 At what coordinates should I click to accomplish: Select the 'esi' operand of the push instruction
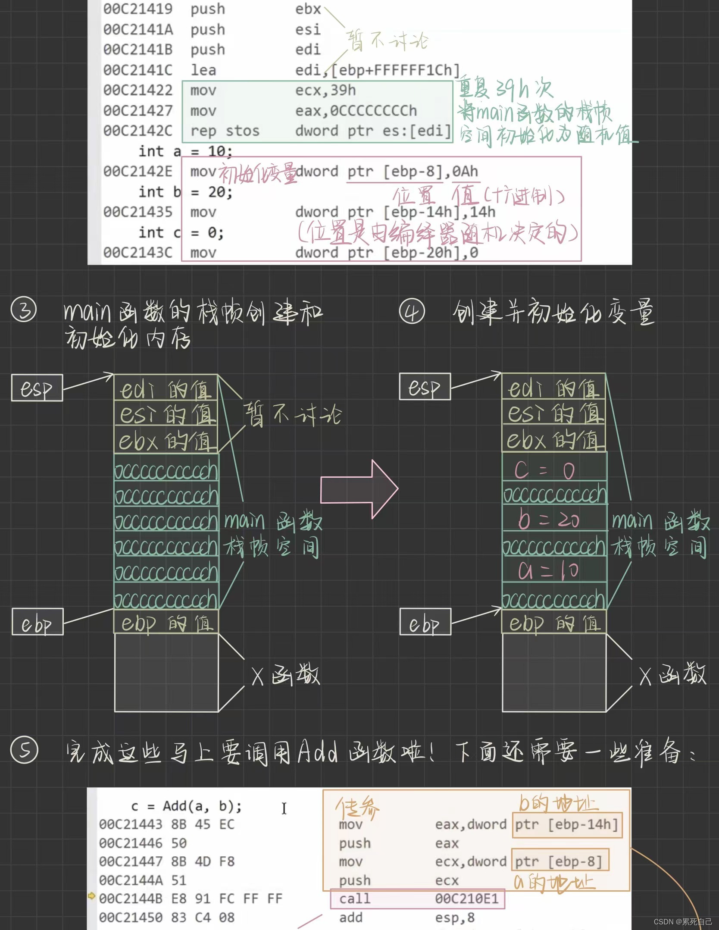pyautogui.click(x=308, y=29)
